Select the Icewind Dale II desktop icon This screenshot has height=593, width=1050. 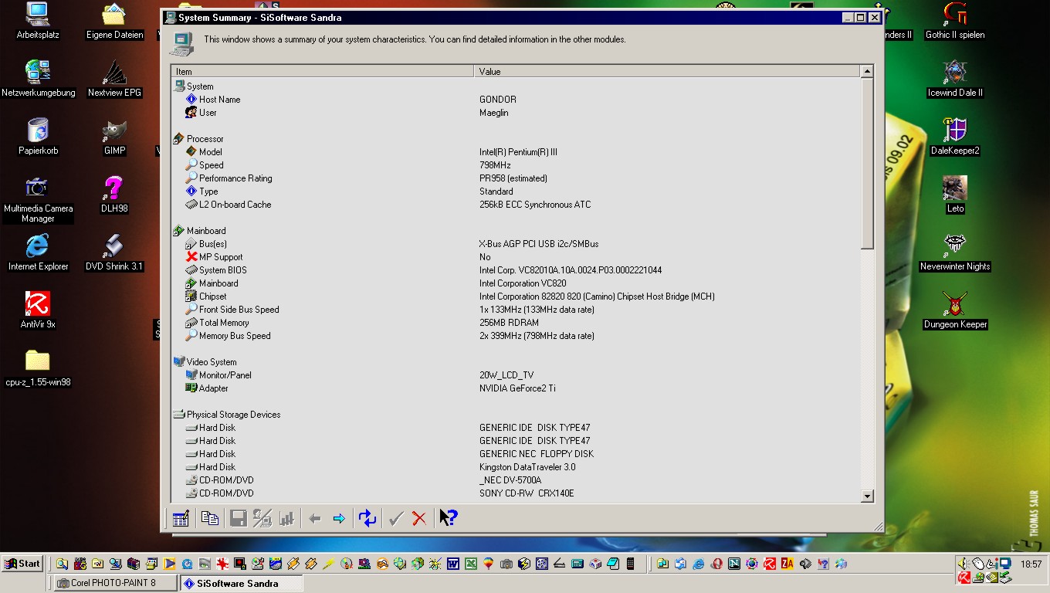pyautogui.click(x=955, y=79)
